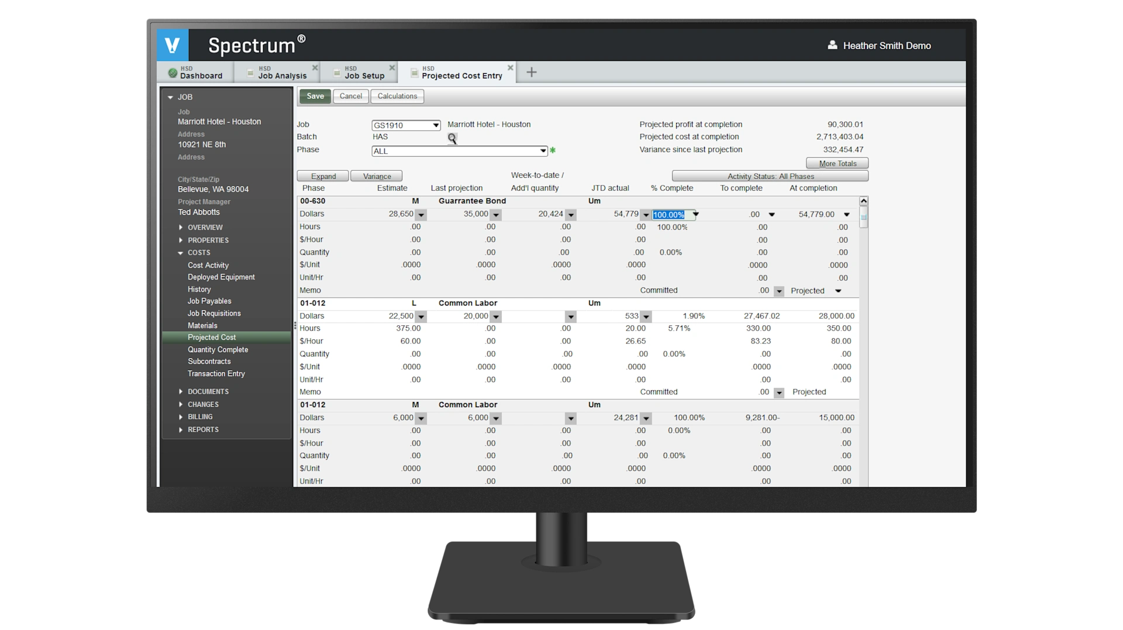Open 00-630 JTD actual 54,779 dropdown arrow
This screenshot has width=1123, height=630.
tap(646, 215)
